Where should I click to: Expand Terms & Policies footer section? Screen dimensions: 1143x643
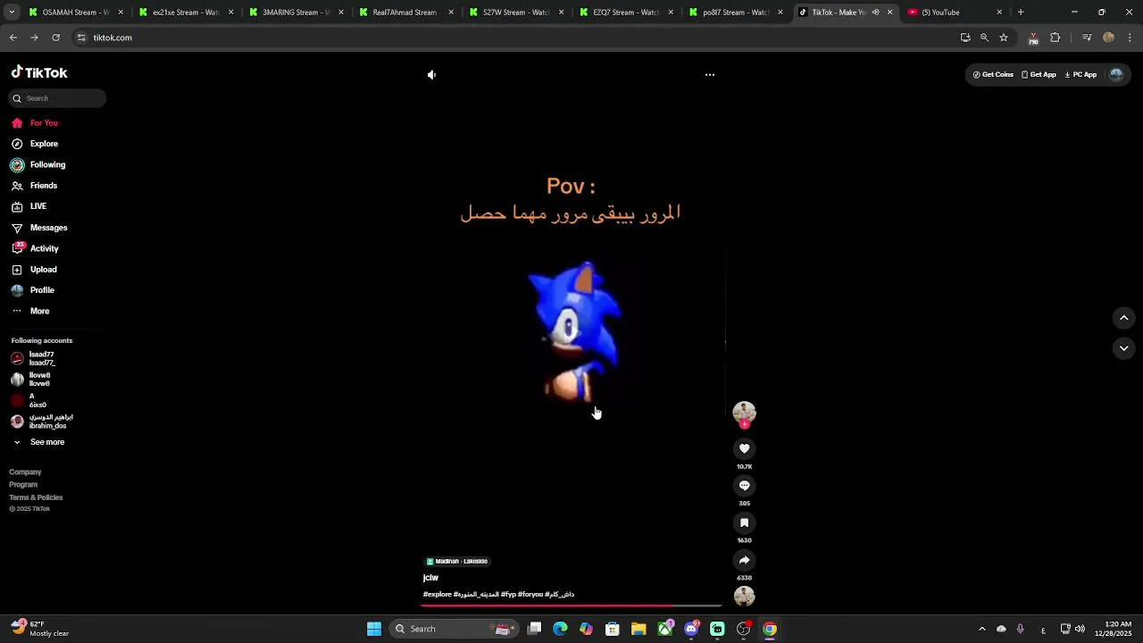36,497
